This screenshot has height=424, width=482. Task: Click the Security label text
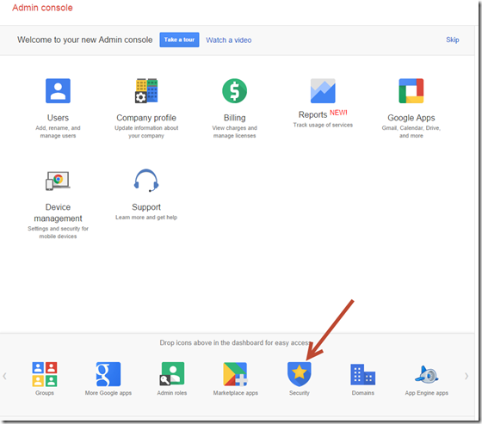click(x=300, y=393)
